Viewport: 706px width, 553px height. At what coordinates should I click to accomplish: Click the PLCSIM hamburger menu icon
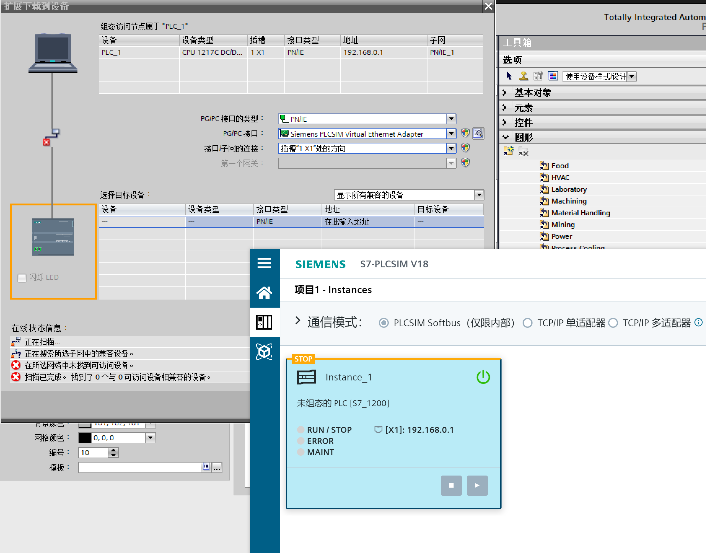264,263
